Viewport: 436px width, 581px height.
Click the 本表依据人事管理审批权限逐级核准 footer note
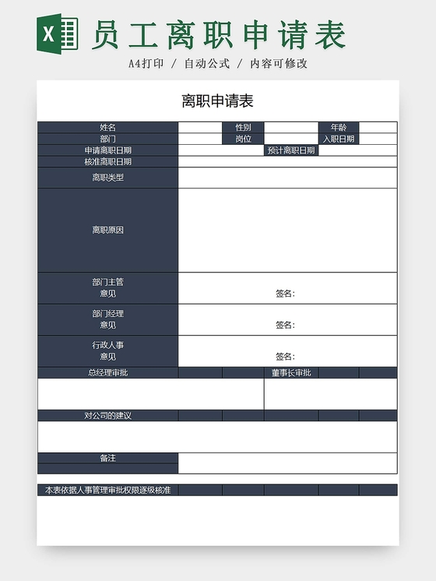[107, 490]
